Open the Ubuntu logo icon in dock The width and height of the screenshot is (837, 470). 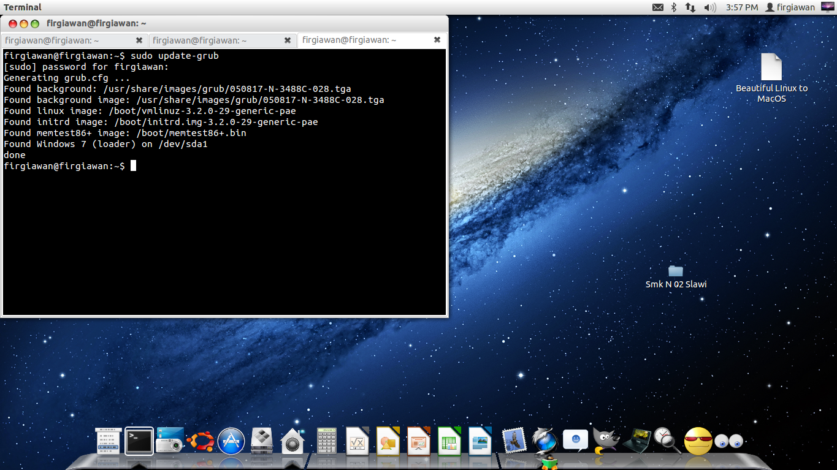[x=201, y=441]
